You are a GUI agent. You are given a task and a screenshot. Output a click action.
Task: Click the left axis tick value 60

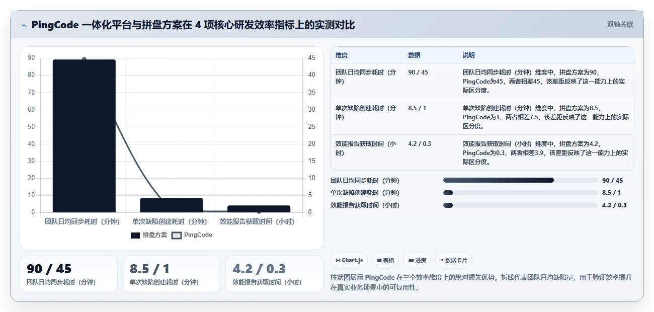[x=32, y=109]
